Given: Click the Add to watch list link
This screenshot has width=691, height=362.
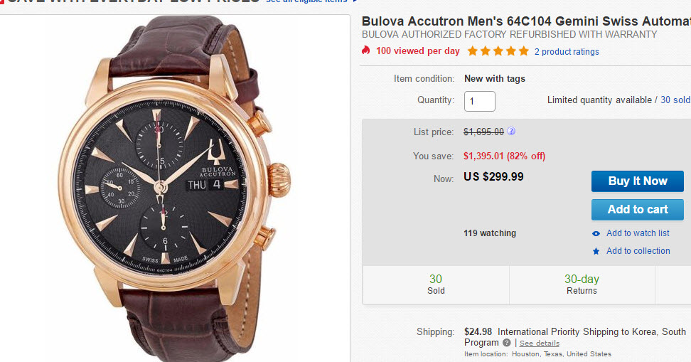Looking at the screenshot, I should click(638, 233).
